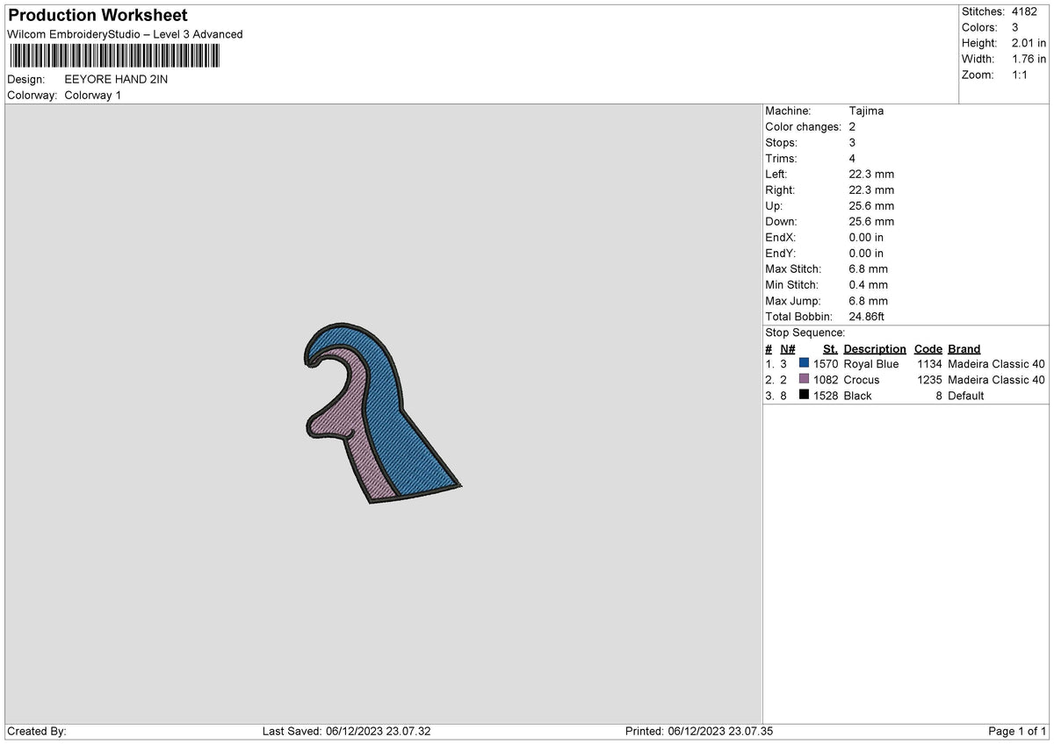Image resolution: width=1054 pixels, height=744 pixels.
Task: Click the 'Color changes:' label
Action: [x=803, y=126]
